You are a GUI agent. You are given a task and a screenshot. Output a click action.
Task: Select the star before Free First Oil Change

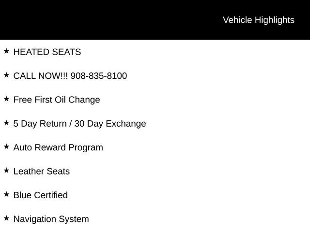(x=6, y=99)
